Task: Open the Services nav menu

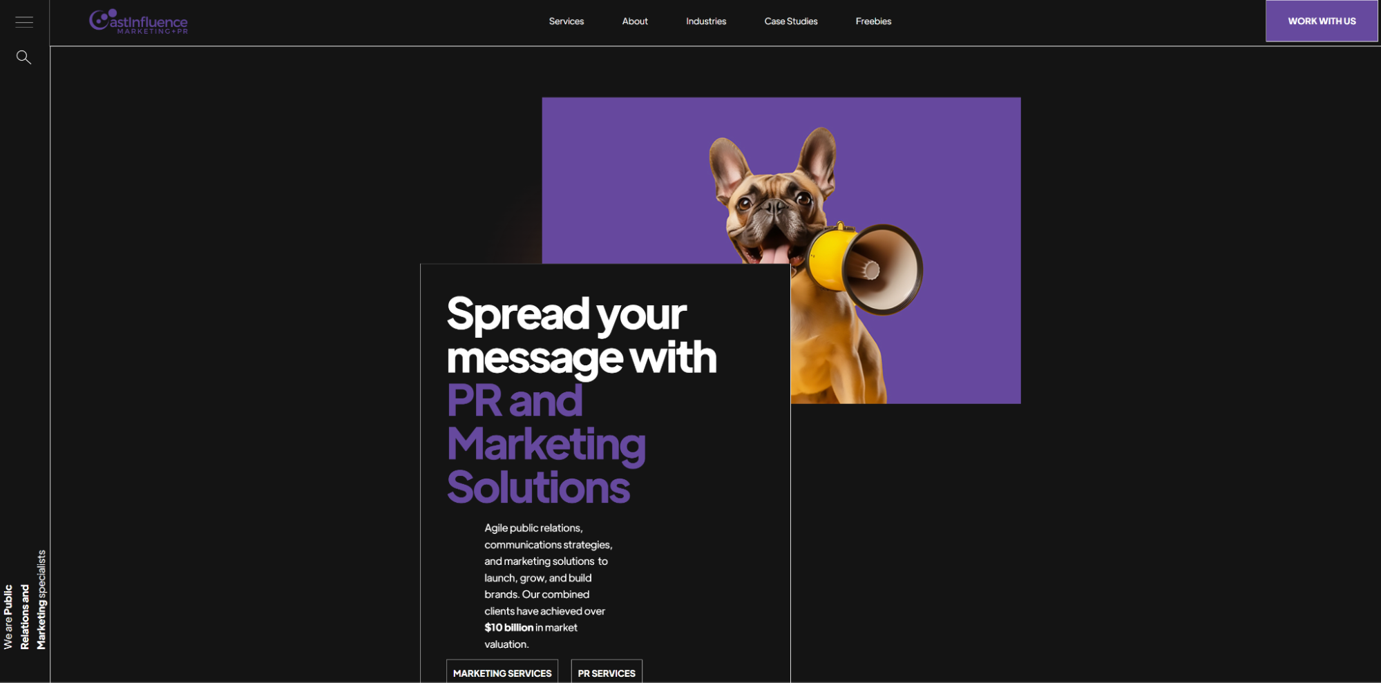Action: [x=566, y=21]
